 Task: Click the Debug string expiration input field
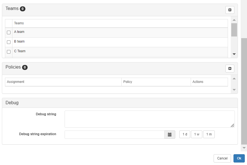pyautogui.click(x=115, y=135)
